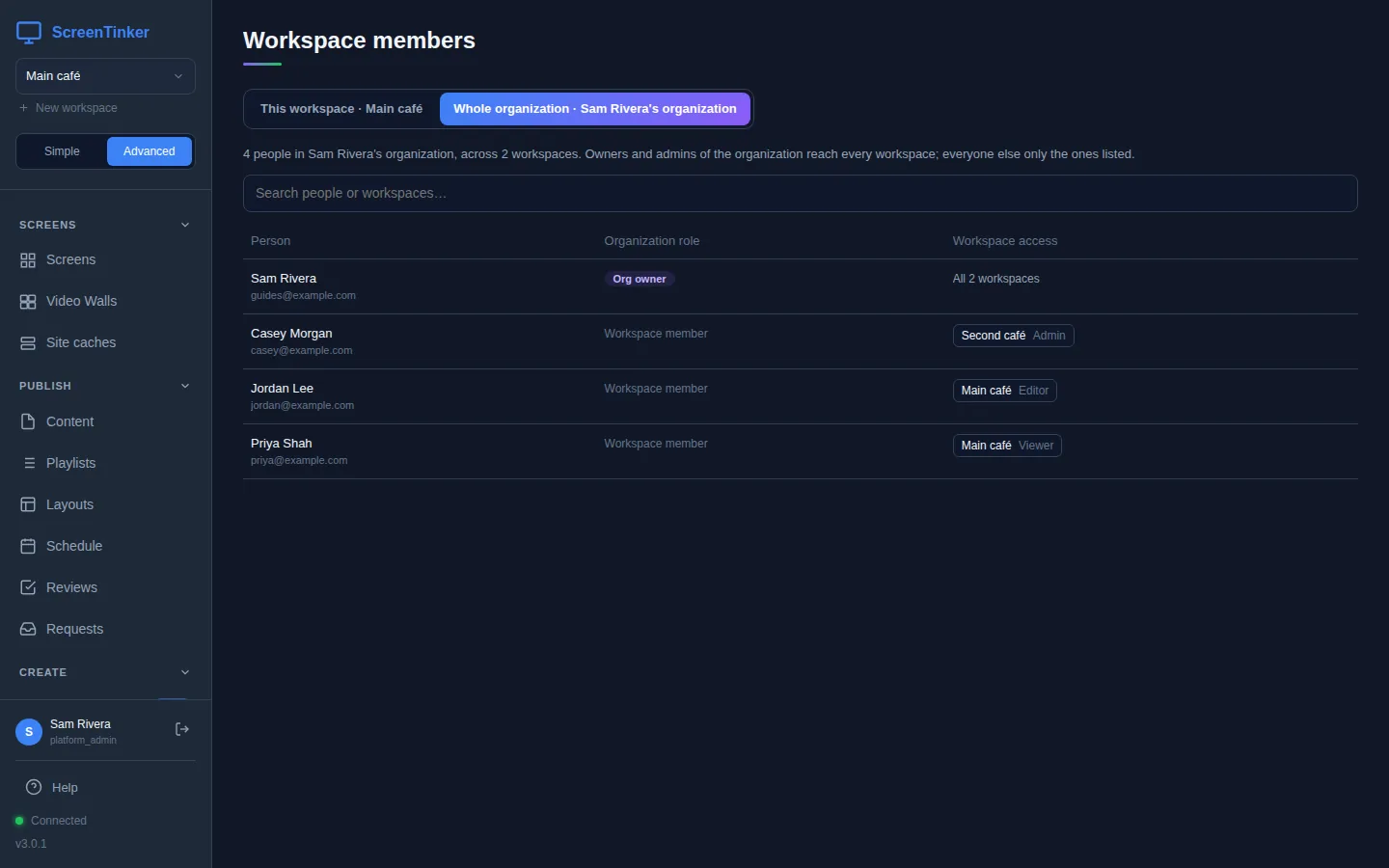Click the email jordan@example.com
This screenshot has height=868, width=1389.
click(x=302, y=406)
